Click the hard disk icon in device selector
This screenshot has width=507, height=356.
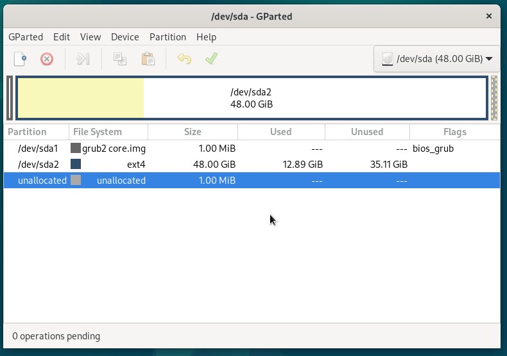(388, 59)
